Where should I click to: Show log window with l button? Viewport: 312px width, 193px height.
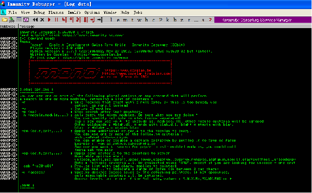click(x=111, y=20)
